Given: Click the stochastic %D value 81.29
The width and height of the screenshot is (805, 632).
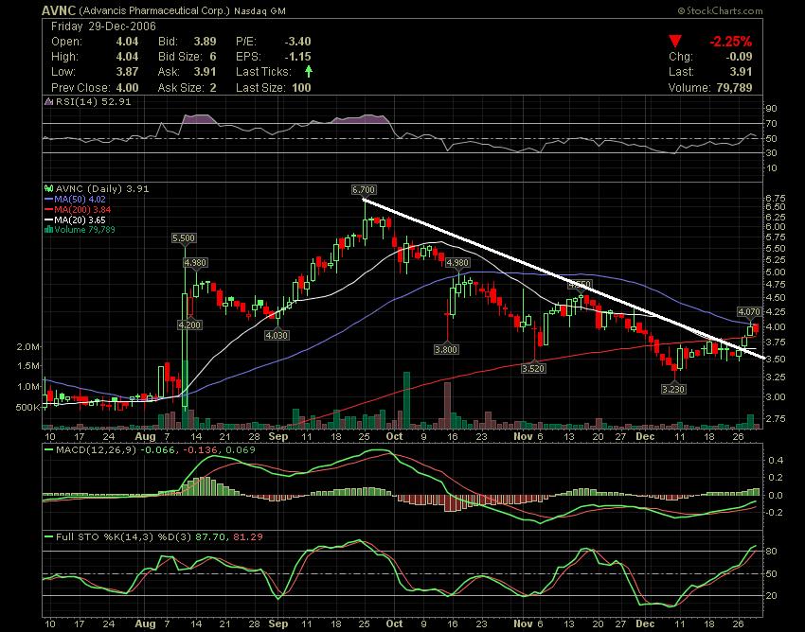Looking at the screenshot, I should [x=248, y=537].
